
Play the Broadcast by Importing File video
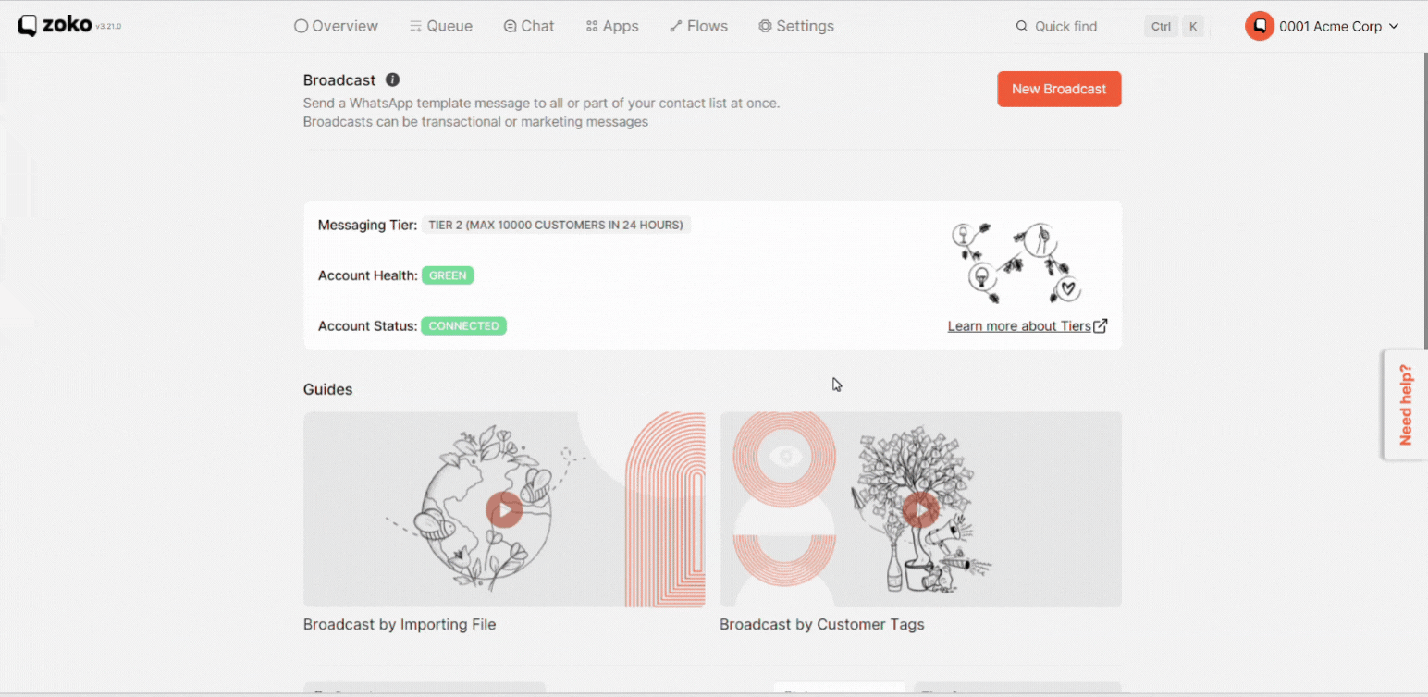click(504, 509)
